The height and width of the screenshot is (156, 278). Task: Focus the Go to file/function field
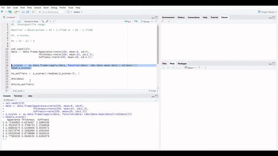coord(50,12)
